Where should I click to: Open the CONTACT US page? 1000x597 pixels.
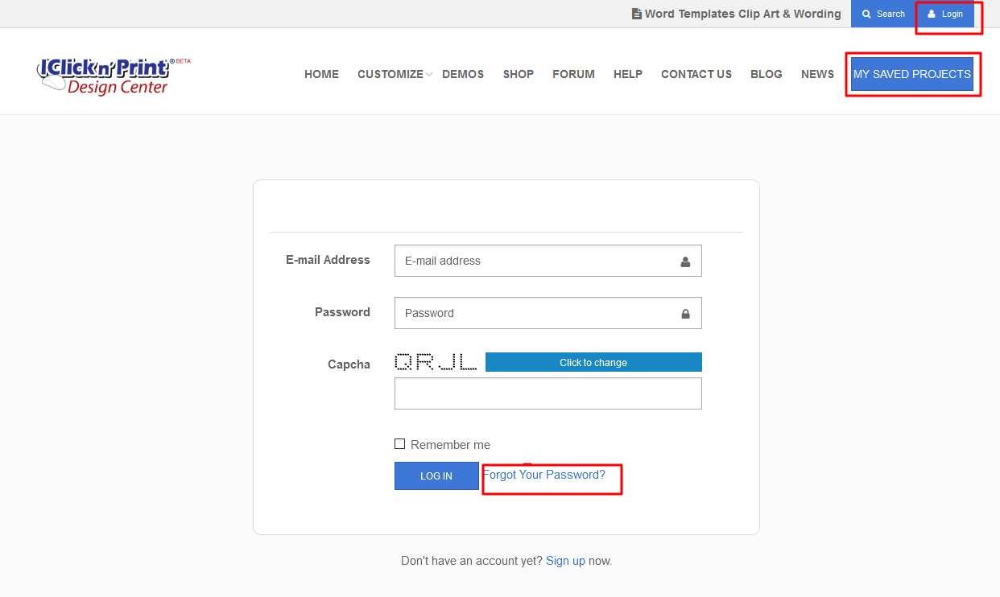click(696, 74)
